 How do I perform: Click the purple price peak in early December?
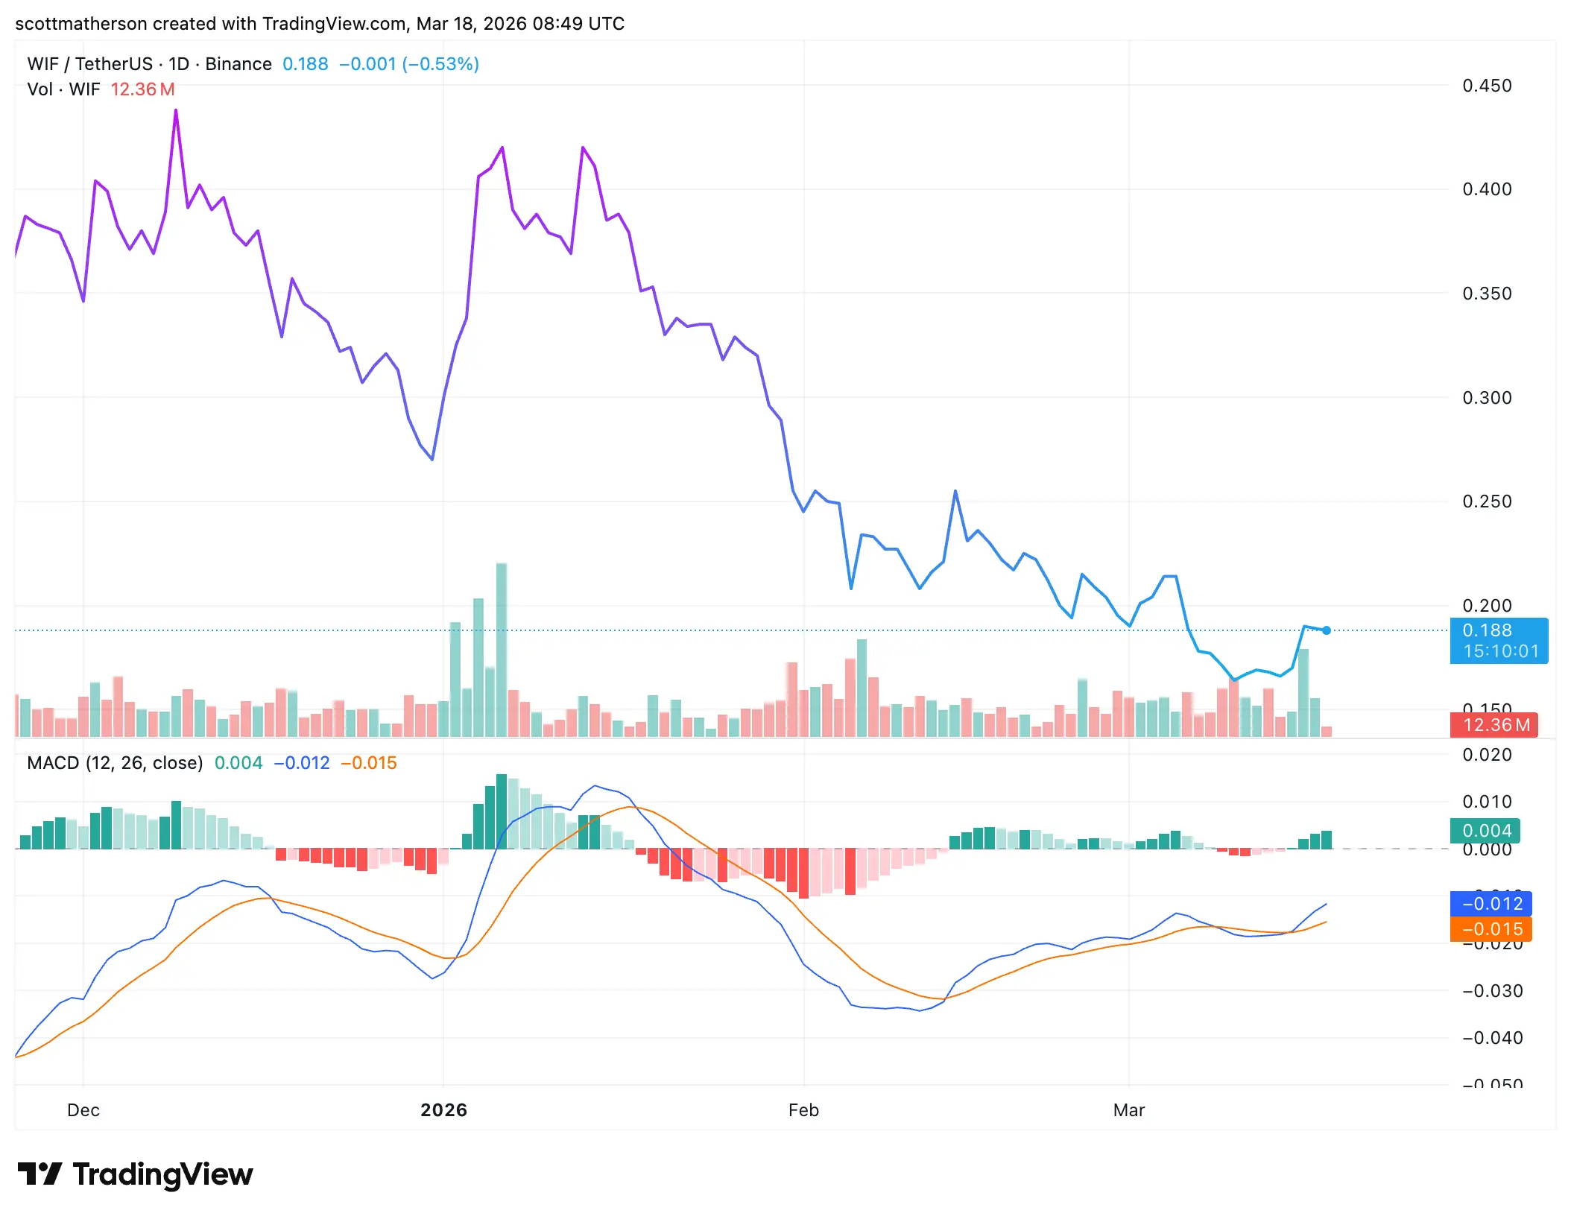[x=176, y=111]
